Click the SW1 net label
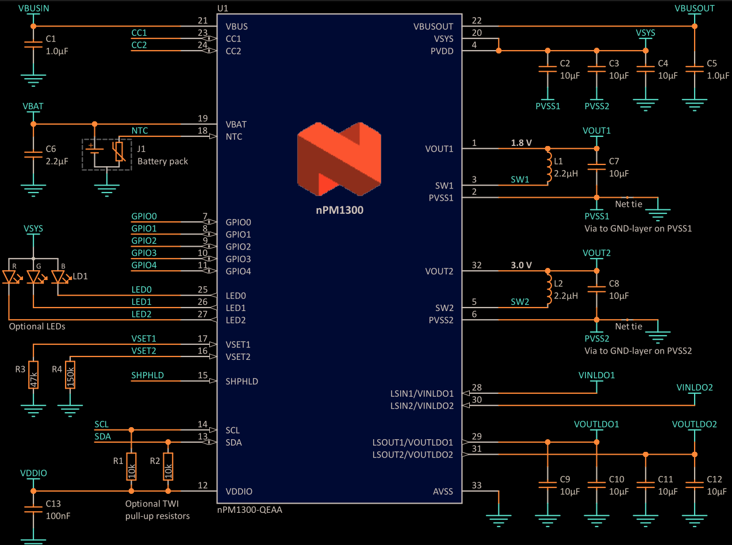The image size is (732, 545). click(x=520, y=179)
